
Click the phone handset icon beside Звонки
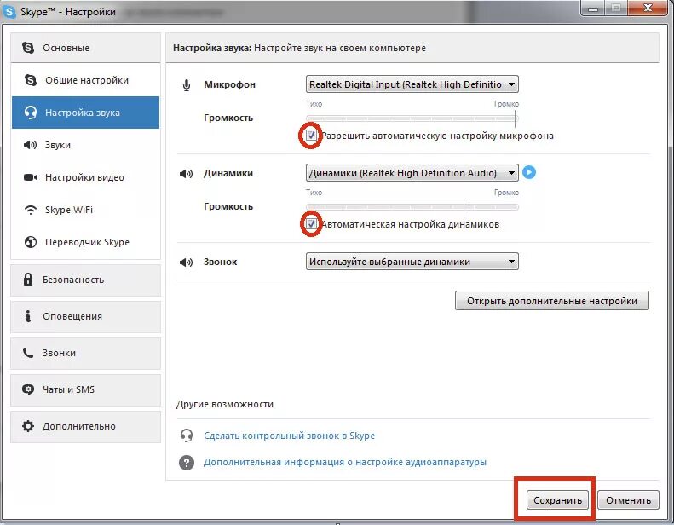(x=28, y=353)
